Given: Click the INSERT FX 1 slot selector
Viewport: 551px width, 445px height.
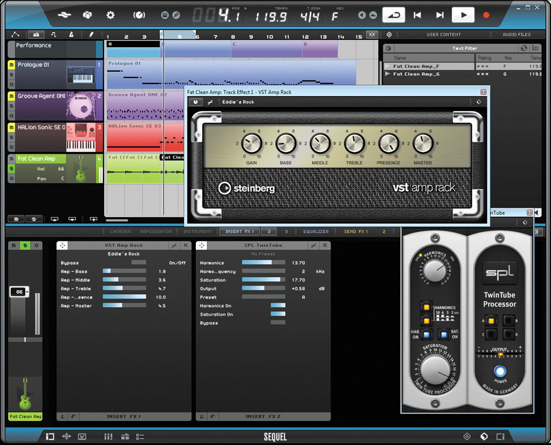Looking at the screenshot, I should click(124, 416).
